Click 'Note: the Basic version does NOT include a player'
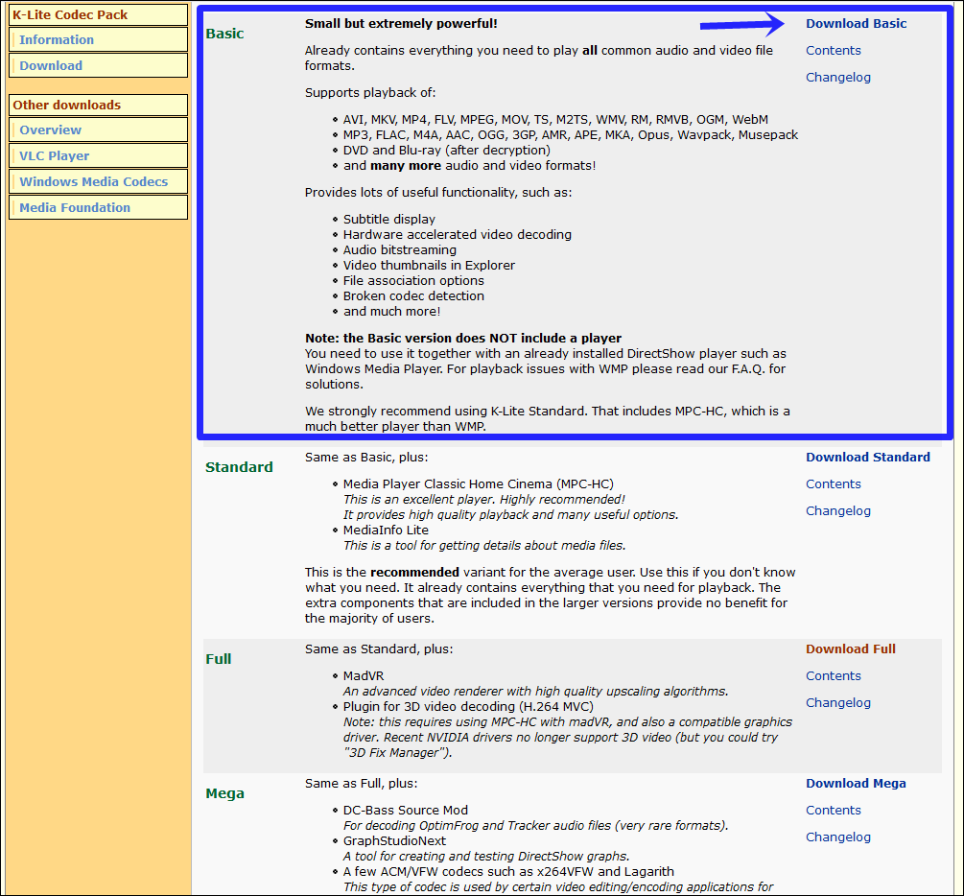The height and width of the screenshot is (896, 964). [x=463, y=339]
